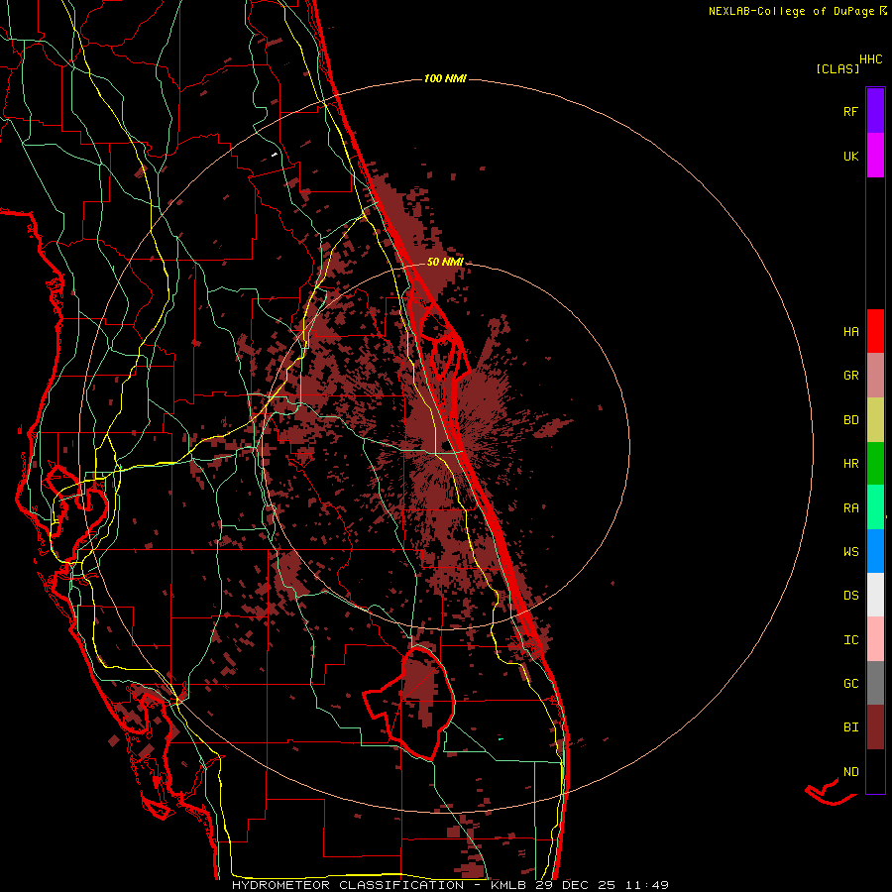Click the RF purple legend color

click(x=875, y=111)
